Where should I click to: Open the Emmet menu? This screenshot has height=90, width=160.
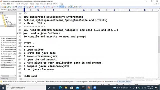49,4
